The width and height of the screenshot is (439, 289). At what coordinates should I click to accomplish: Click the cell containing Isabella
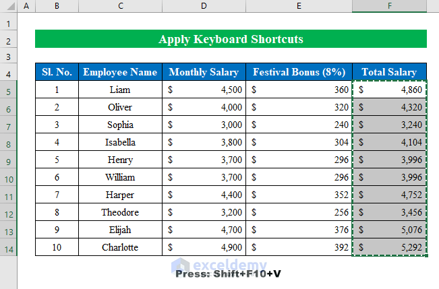point(120,142)
